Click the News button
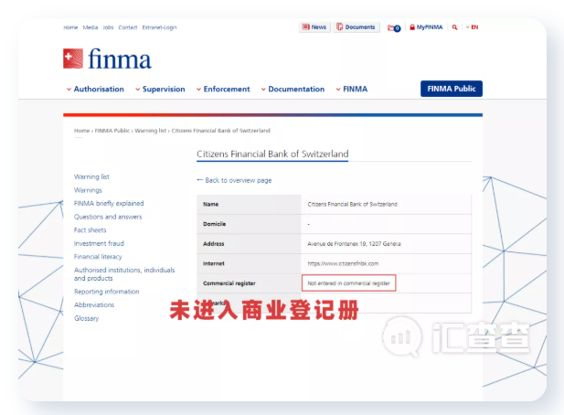The width and height of the screenshot is (564, 415). coord(314,27)
